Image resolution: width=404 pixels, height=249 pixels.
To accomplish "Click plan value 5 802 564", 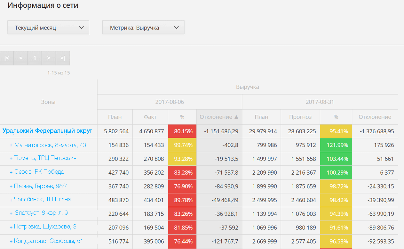I will click(x=116, y=131).
